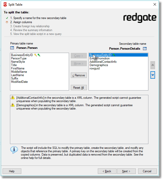Go Back to the previous step
The image size is (163, 180).
coord(107,171)
